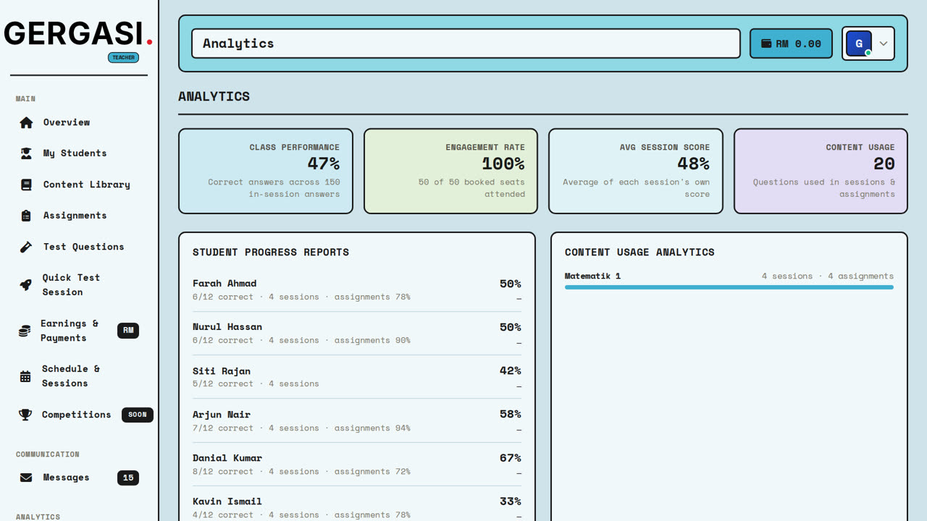Select Siti Rajan's progress row
The height and width of the screenshot is (521, 927).
(357, 377)
